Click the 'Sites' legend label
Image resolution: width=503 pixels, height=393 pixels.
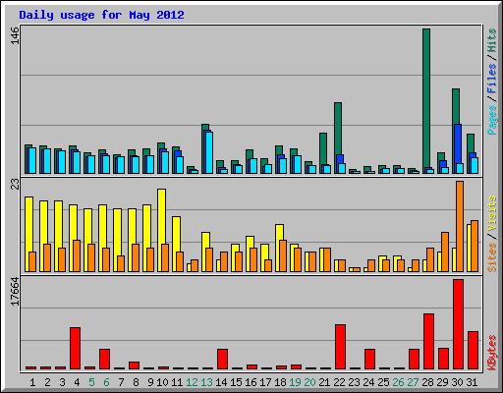coord(491,257)
